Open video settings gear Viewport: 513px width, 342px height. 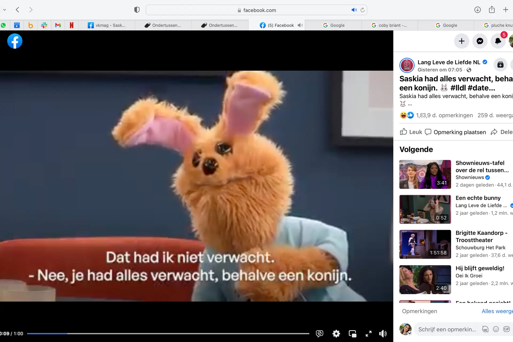(336, 333)
